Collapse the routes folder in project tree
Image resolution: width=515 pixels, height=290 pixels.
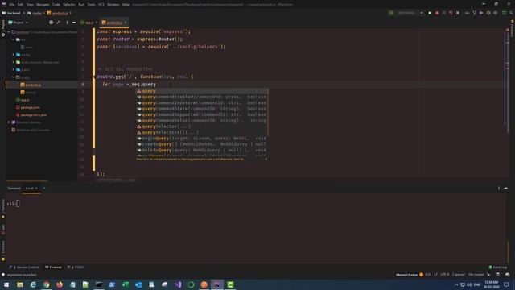(x=14, y=77)
